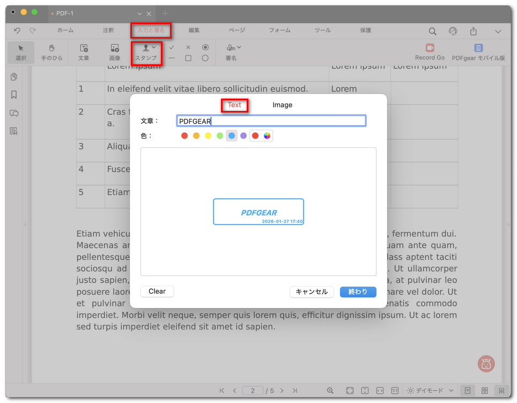Open the rainbow custom color picker
Screen dimensions: 517x403
tap(267, 136)
